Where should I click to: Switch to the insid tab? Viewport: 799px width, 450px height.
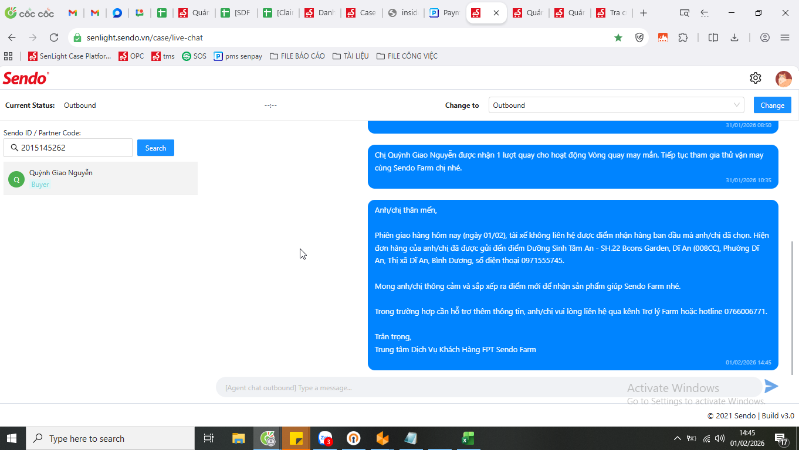point(402,13)
